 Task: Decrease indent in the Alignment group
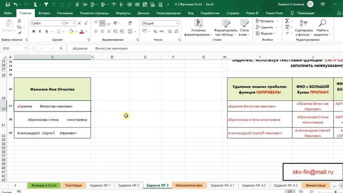tap(115, 32)
